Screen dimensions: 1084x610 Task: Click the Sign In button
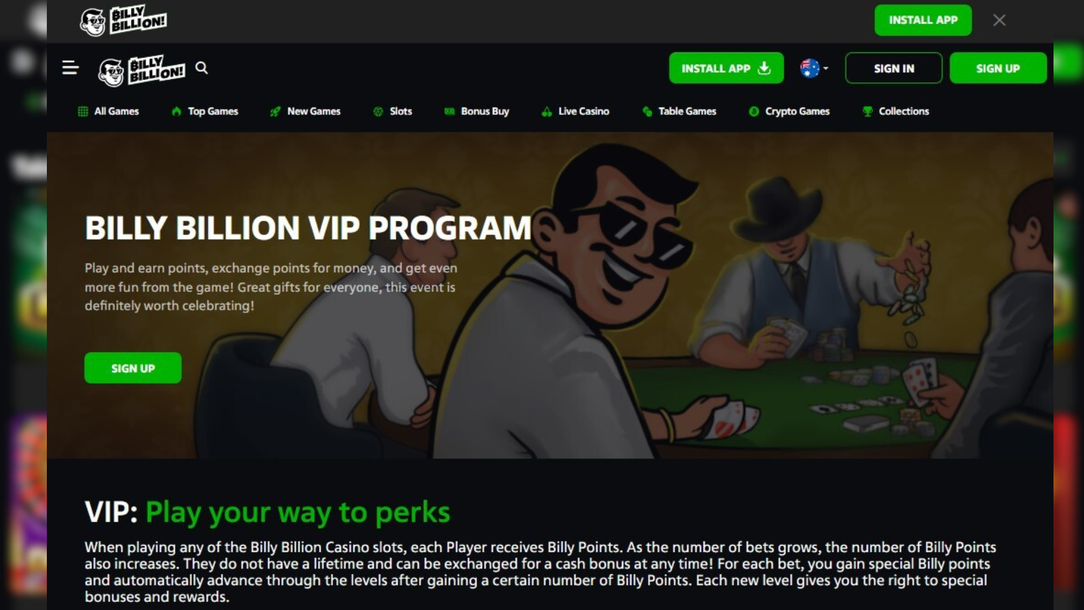pos(894,68)
